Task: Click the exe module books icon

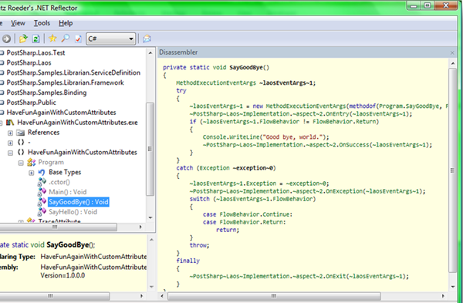Action: (10, 123)
